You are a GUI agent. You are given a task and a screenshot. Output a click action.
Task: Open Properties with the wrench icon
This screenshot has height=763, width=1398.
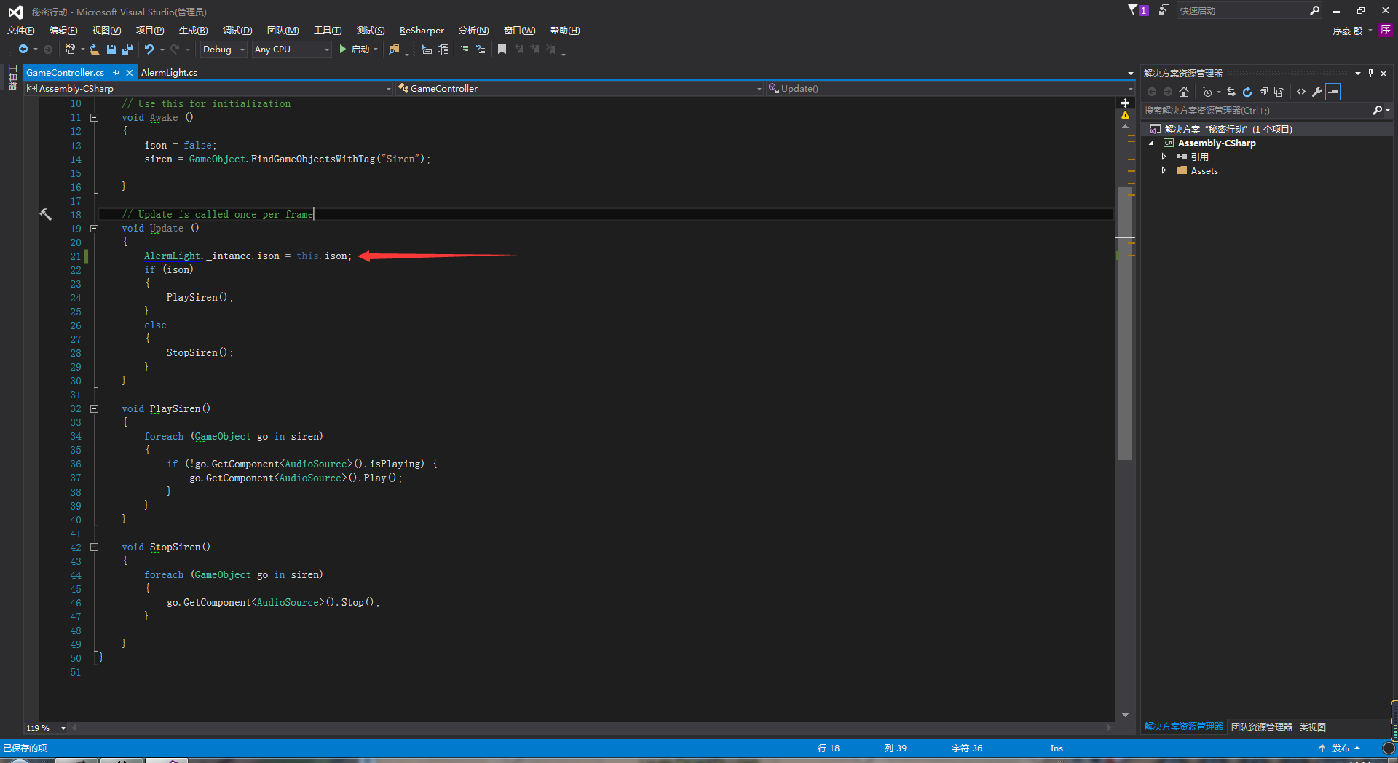[x=1317, y=92]
